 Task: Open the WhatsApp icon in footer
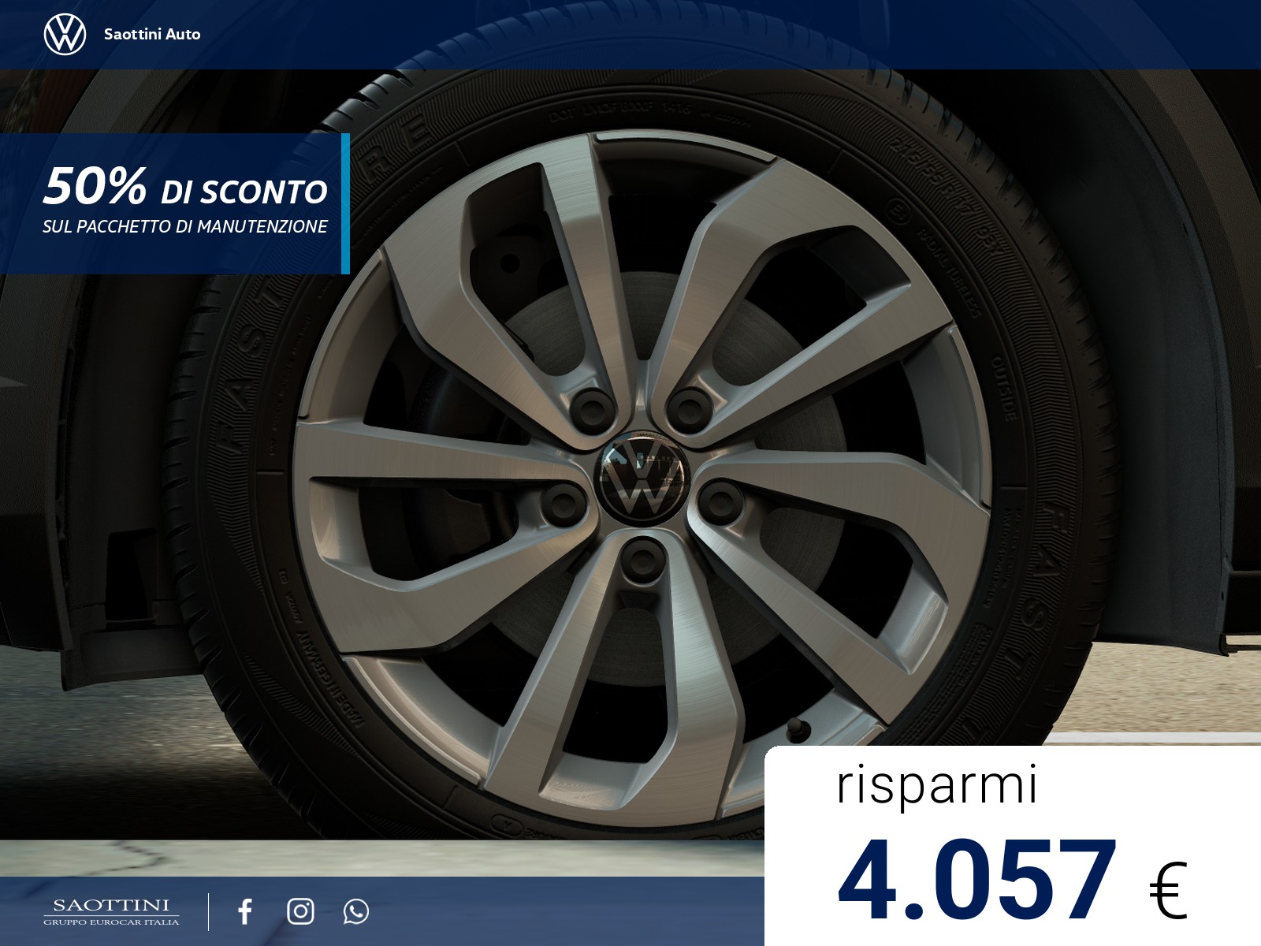click(356, 911)
